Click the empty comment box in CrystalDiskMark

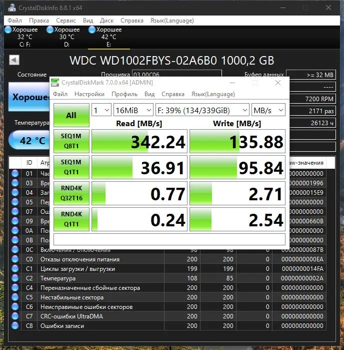coord(169,239)
